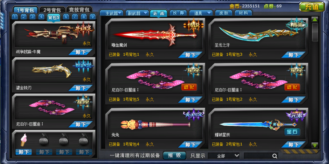Expand the 副武器 category dropdown
Viewport: 329px width, 164px height.
[137, 13]
